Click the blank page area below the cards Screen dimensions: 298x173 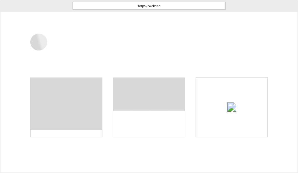coord(149,154)
